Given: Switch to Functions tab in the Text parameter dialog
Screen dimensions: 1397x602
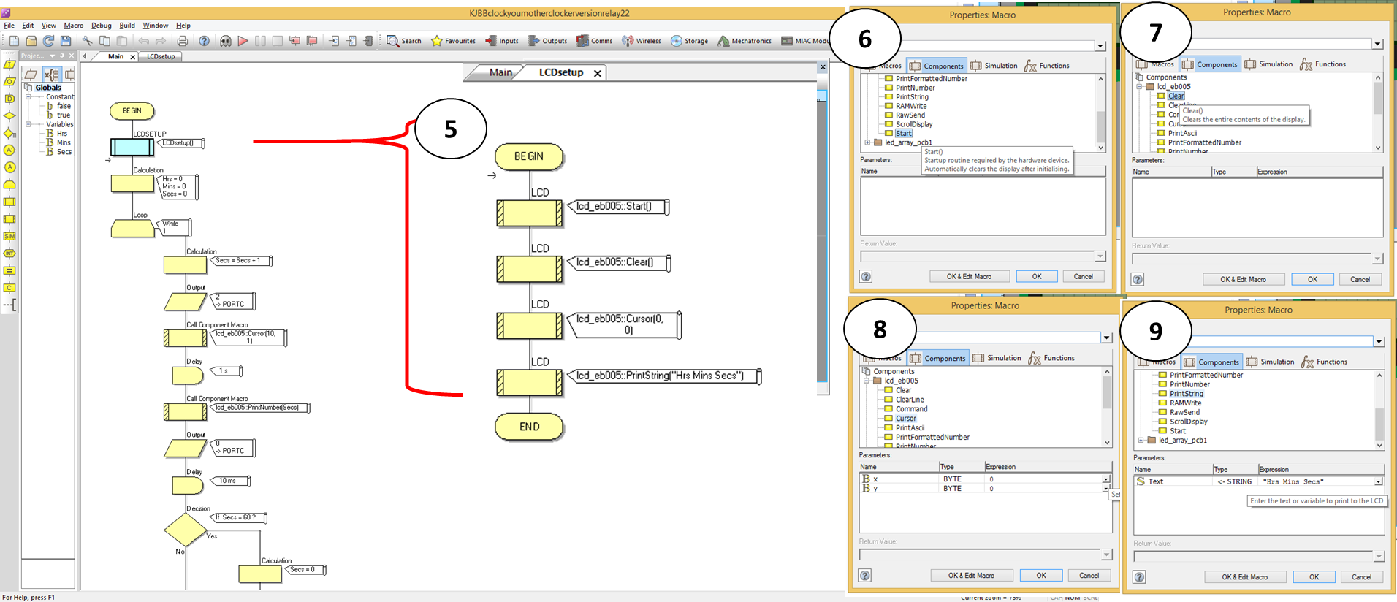Looking at the screenshot, I should (1324, 362).
